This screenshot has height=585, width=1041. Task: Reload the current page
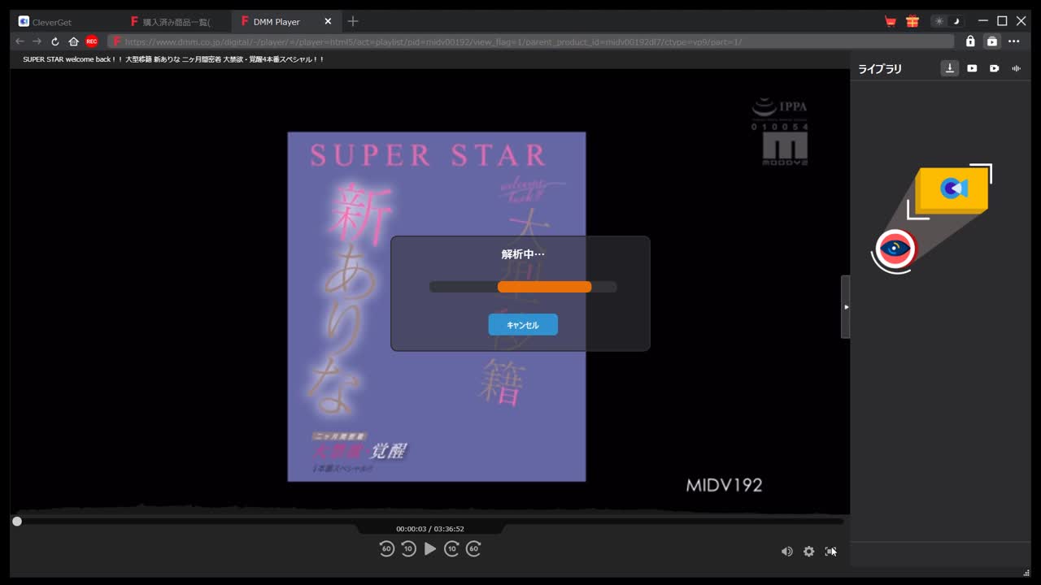[55, 41]
